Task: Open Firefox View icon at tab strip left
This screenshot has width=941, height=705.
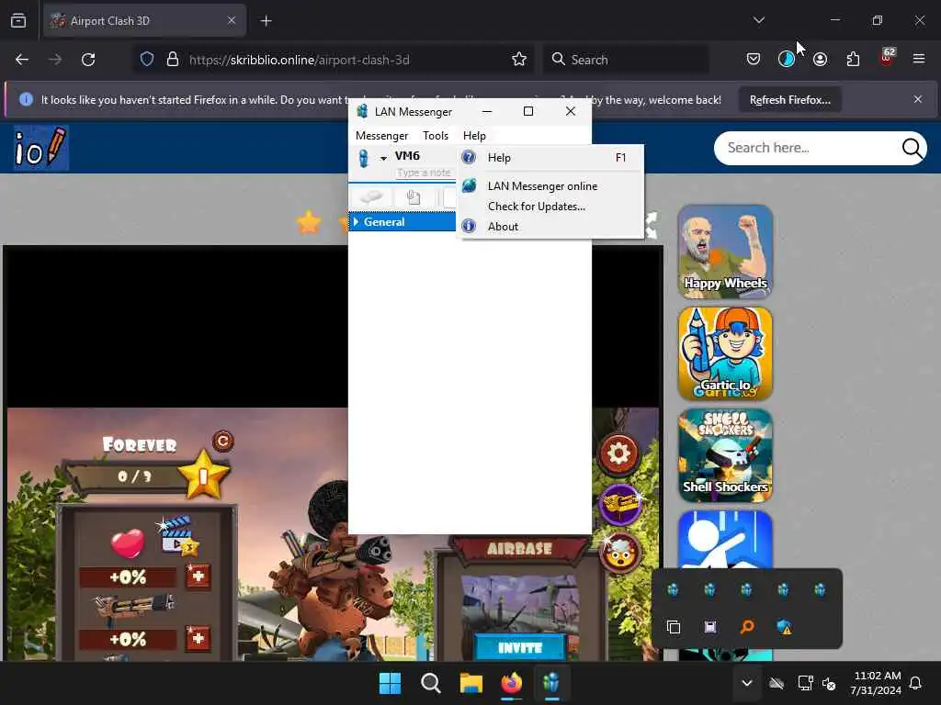Action: pos(18,21)
